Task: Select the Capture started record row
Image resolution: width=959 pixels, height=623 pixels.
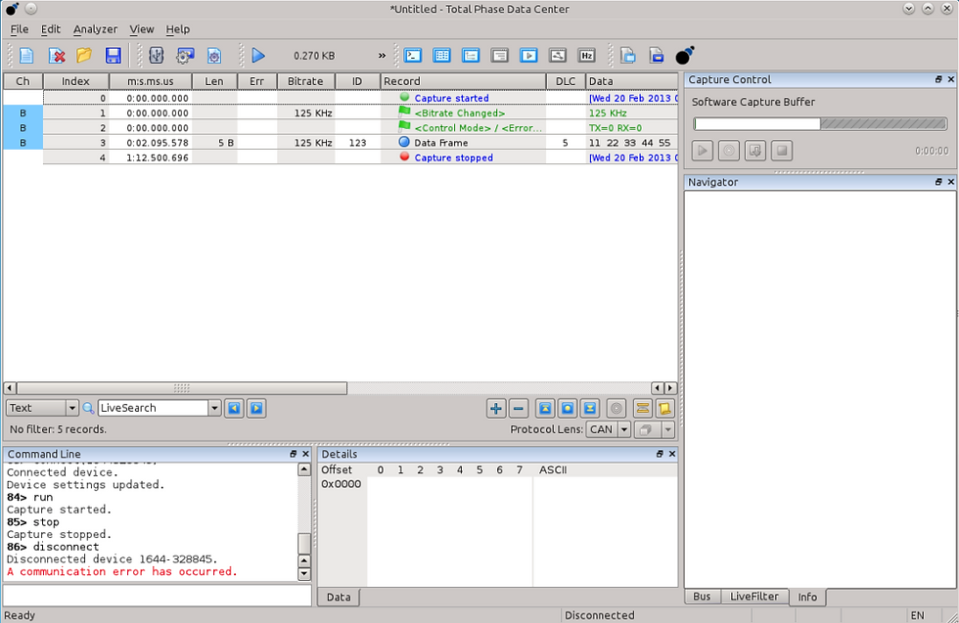Action: [341, 98]
